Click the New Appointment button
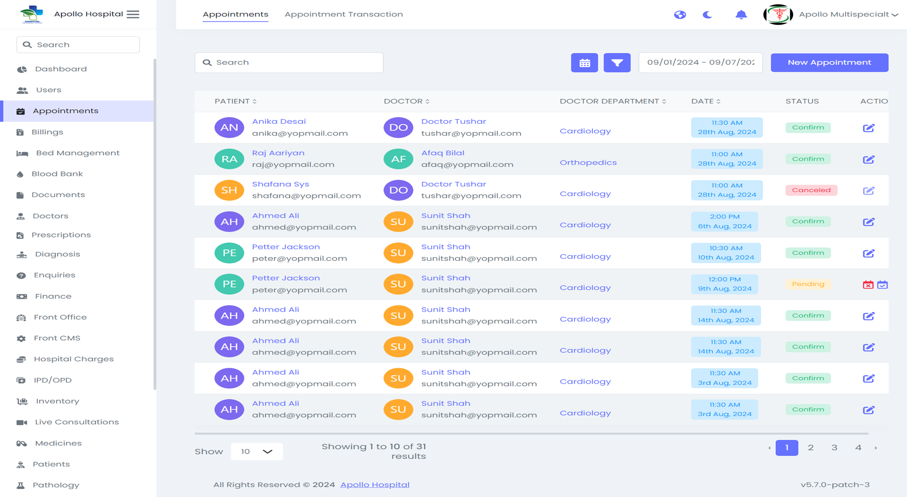Image resolution: width=907 pixels, height=497 pixels. pos(829,62)
